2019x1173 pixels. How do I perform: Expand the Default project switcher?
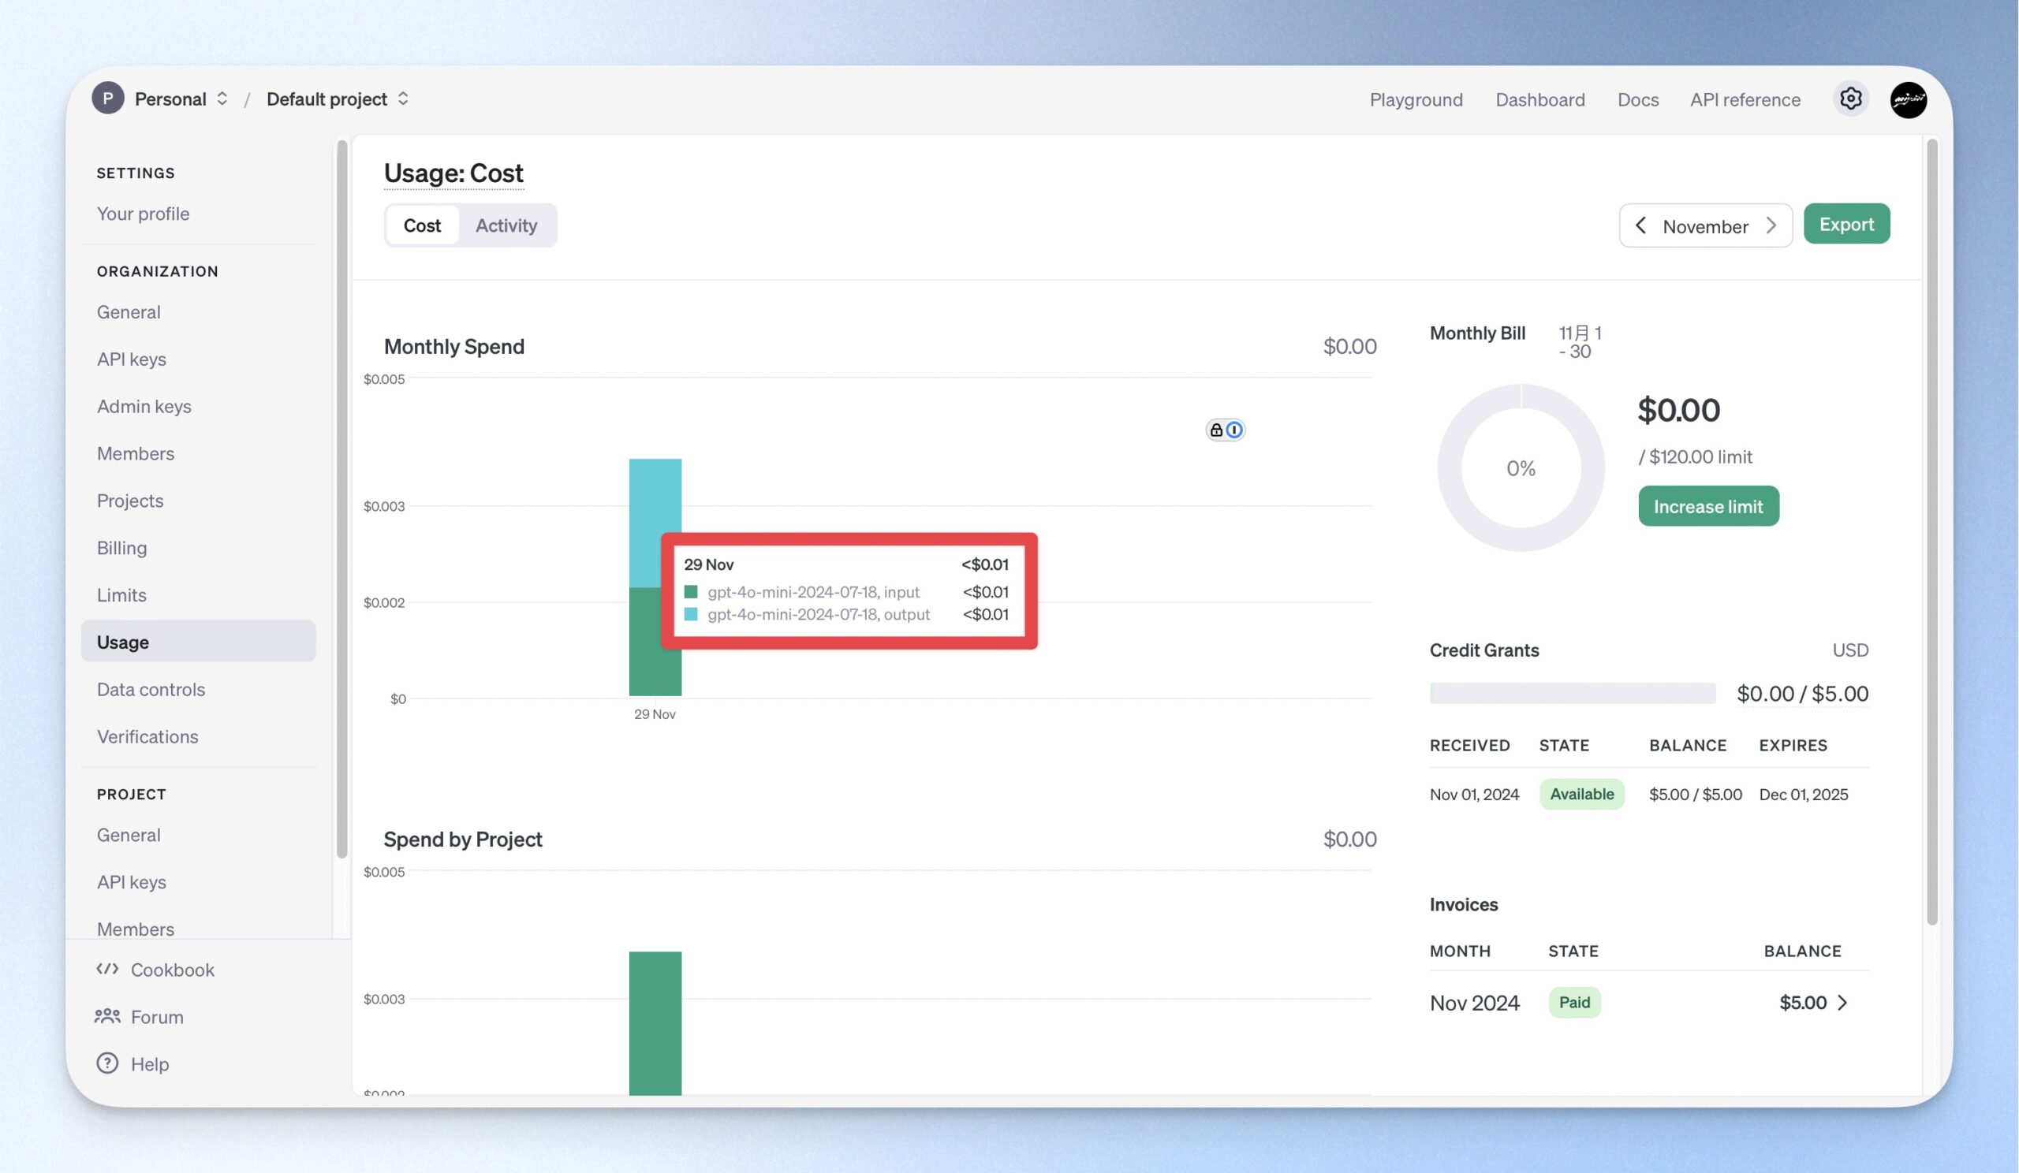403,99
